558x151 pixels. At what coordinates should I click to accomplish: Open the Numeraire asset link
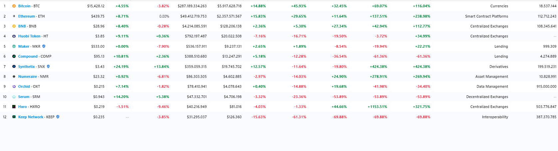click(28, 76)
